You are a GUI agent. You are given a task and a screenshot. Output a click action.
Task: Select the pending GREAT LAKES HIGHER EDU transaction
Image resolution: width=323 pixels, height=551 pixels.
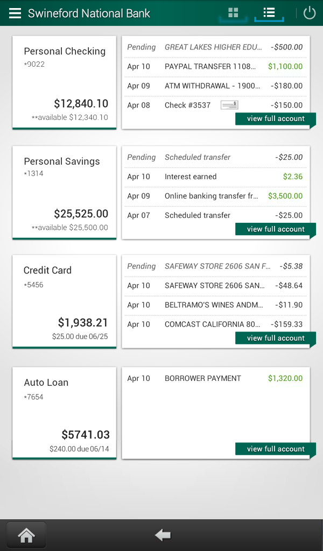point(215,47)
